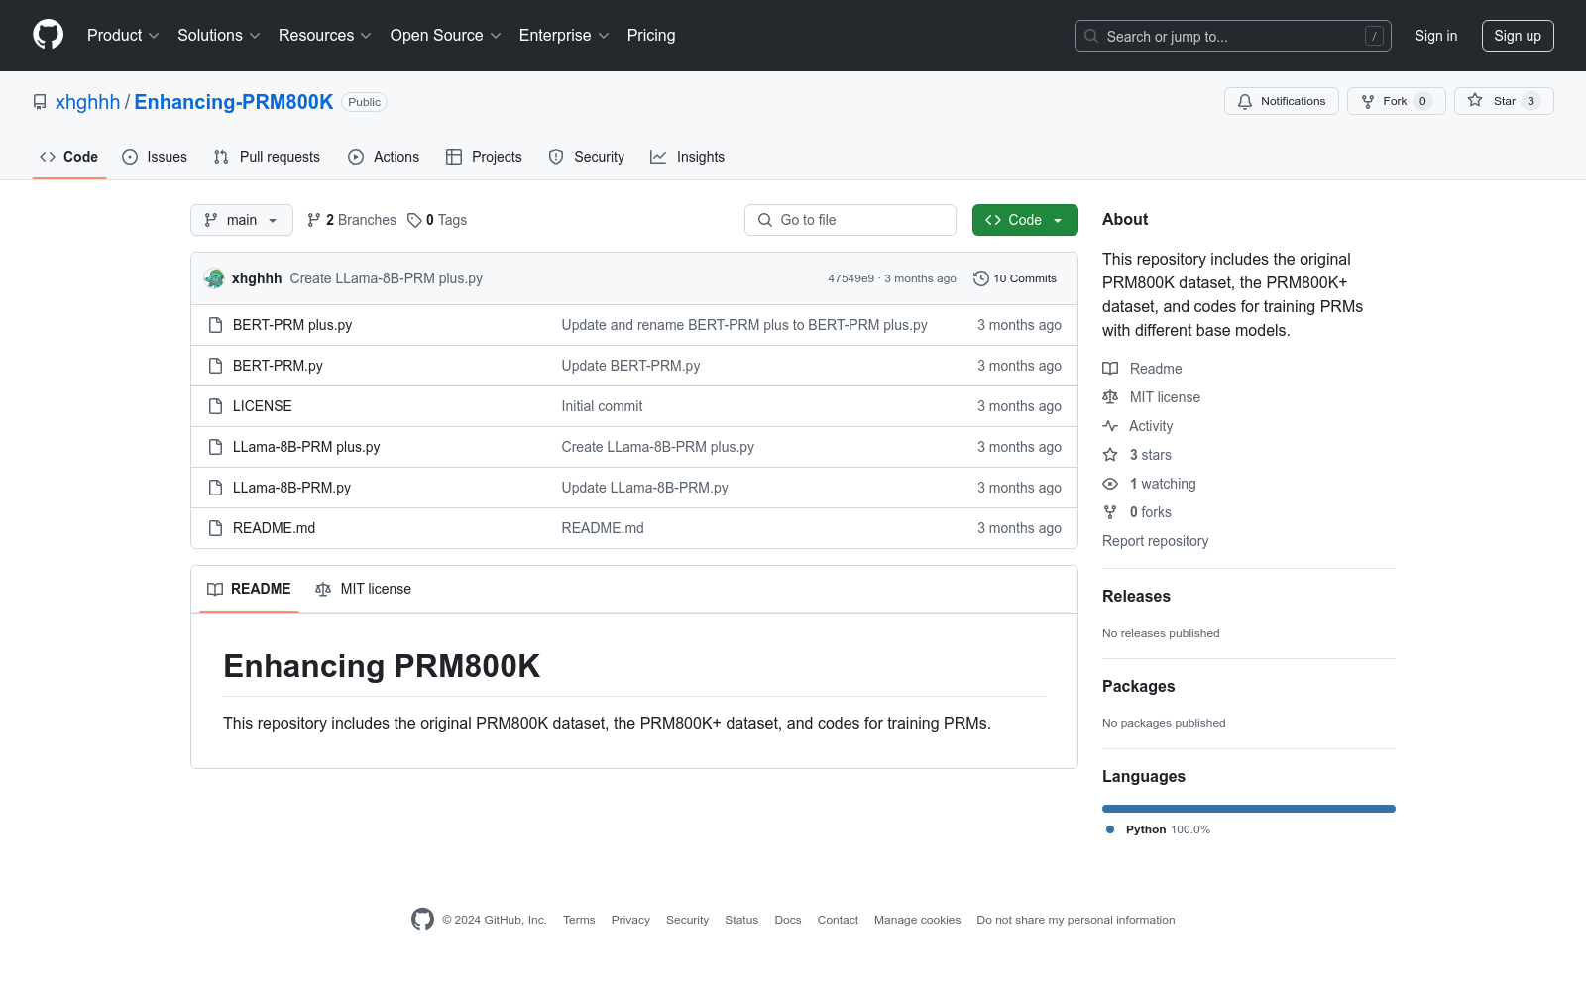Click the file icon for LLama-8B-PRM plus.py
Screen dimensions: 1586x991
click(x=215, y=447)
